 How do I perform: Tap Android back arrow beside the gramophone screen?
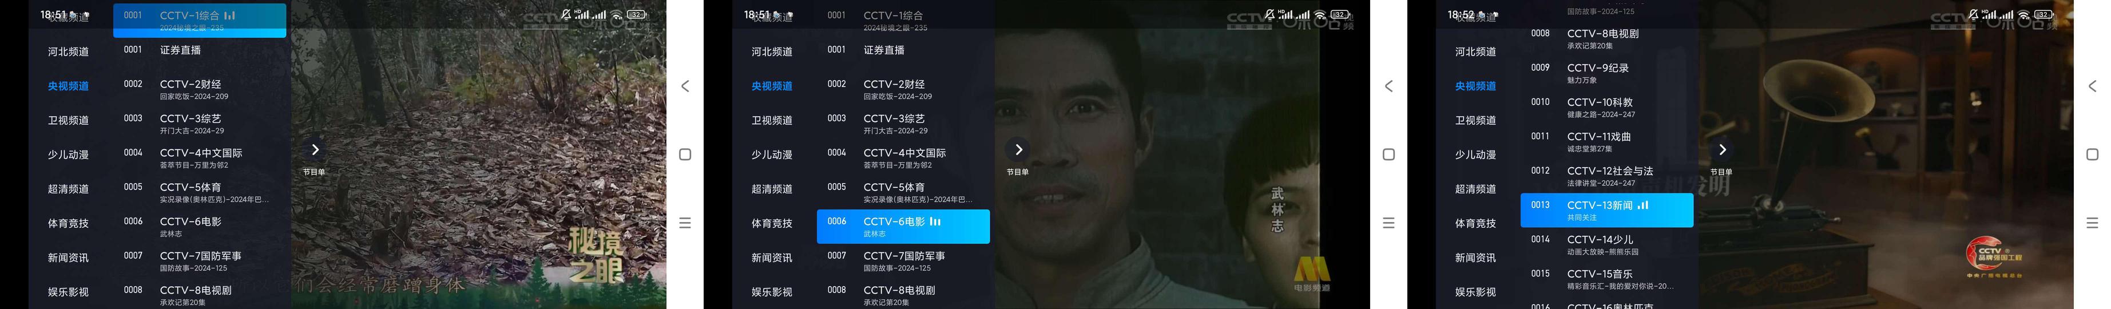[x=2092, y=86]
